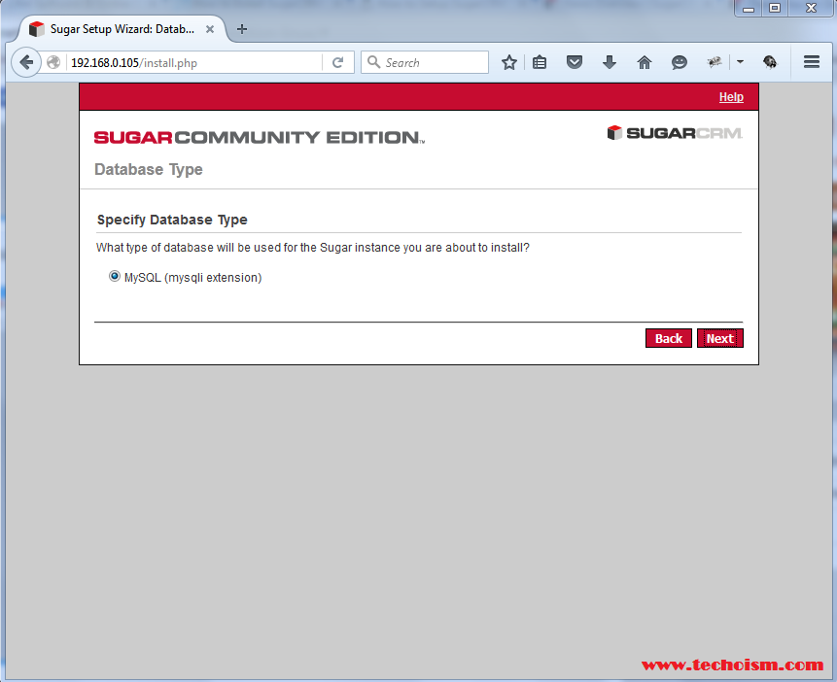Reload the install.php page
The image size is (837, 682).
[x=337, y=62]
